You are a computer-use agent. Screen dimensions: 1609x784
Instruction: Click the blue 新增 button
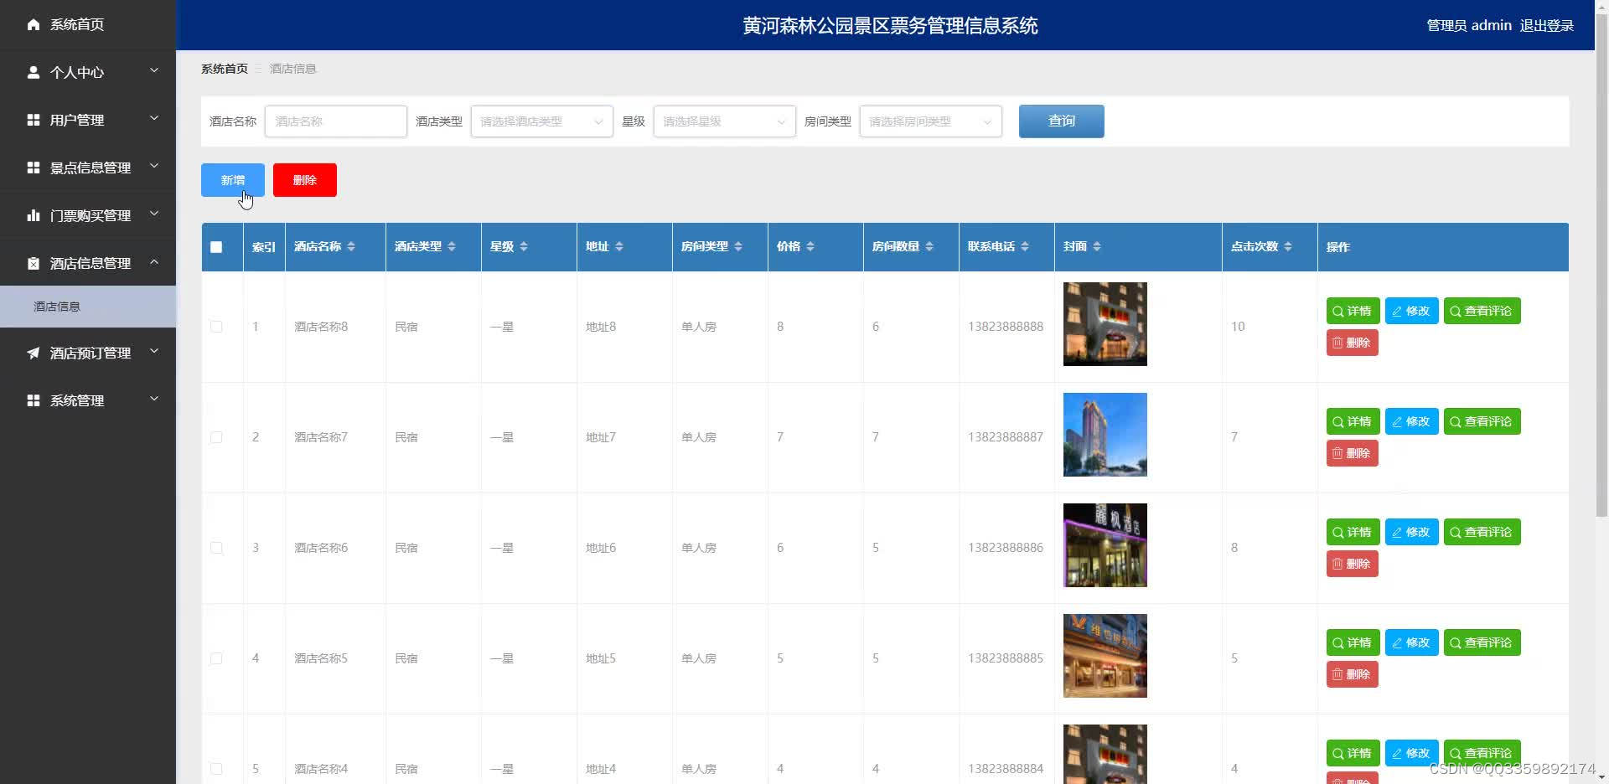(x=233, y=180)
